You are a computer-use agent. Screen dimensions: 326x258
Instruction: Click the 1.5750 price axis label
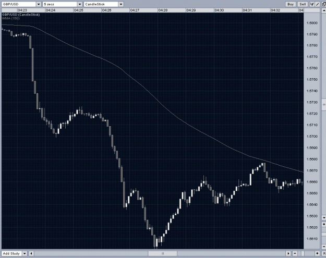(x=312, y=80)
